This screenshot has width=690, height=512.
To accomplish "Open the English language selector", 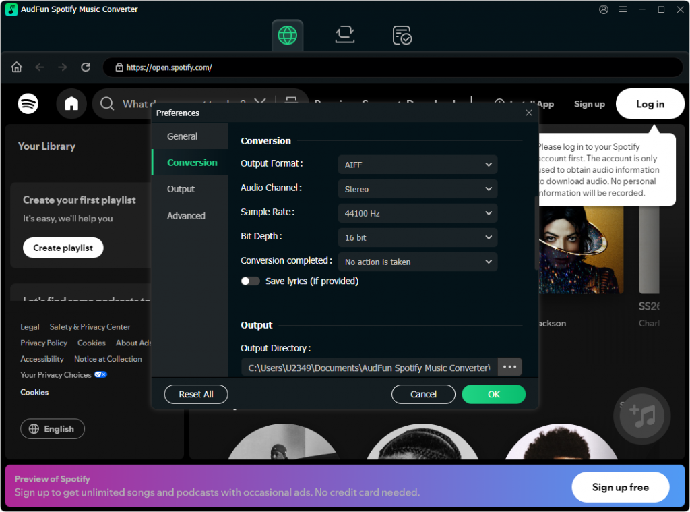I will click(x=53, y=429).
